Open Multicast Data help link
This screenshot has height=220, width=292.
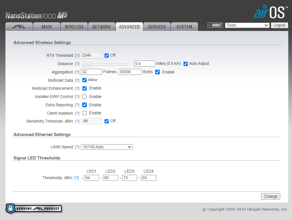coord(77,81)
